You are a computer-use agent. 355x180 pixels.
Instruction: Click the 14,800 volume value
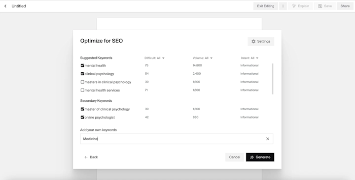pos(197,65)
